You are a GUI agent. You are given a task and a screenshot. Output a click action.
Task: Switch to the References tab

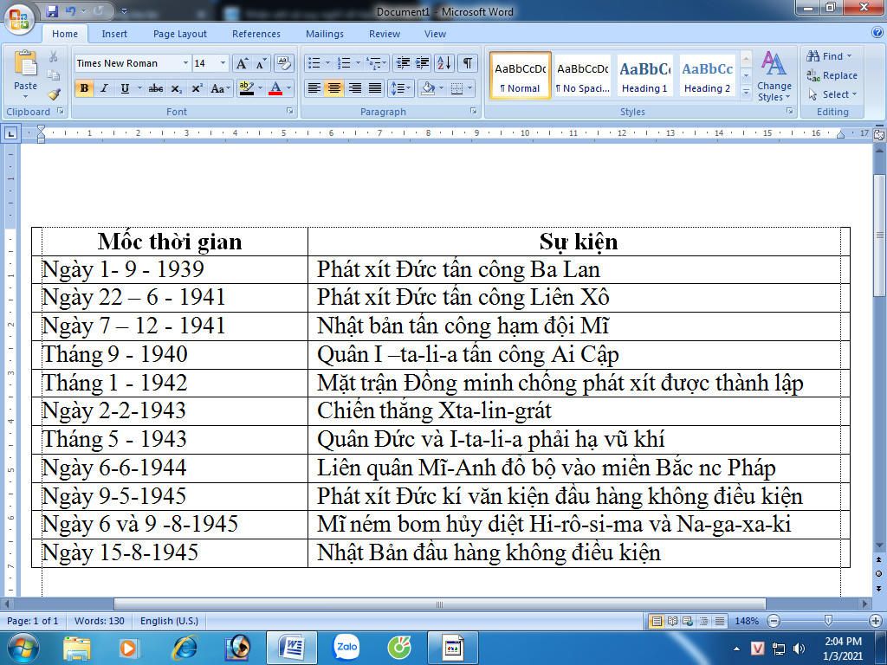[x=256, y=34]
